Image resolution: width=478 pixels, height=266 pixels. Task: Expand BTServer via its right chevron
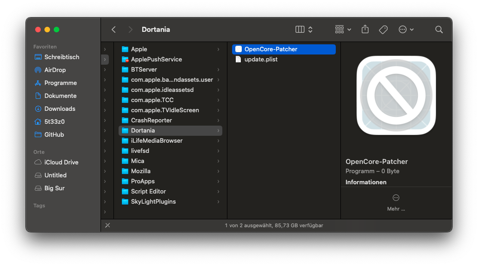click(x=218, y=70)
